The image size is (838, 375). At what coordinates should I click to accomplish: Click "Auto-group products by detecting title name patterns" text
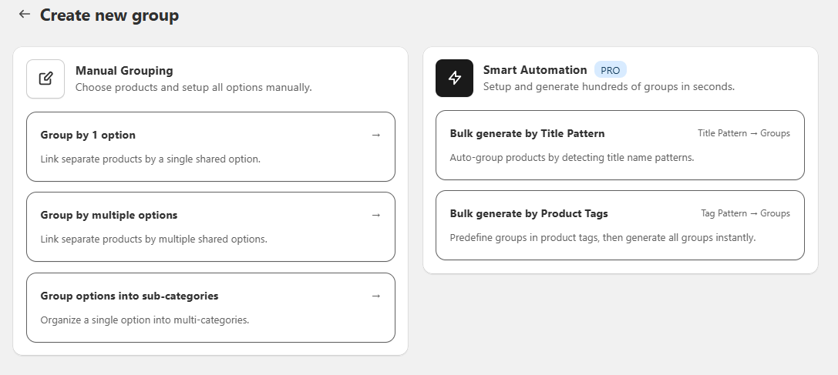[571, 157]
